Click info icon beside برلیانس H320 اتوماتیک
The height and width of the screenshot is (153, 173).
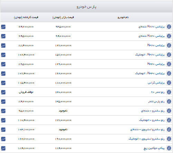click(x=169, y=55)
